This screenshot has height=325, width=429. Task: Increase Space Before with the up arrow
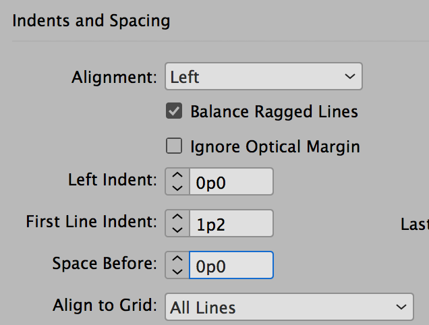point(177,258)
